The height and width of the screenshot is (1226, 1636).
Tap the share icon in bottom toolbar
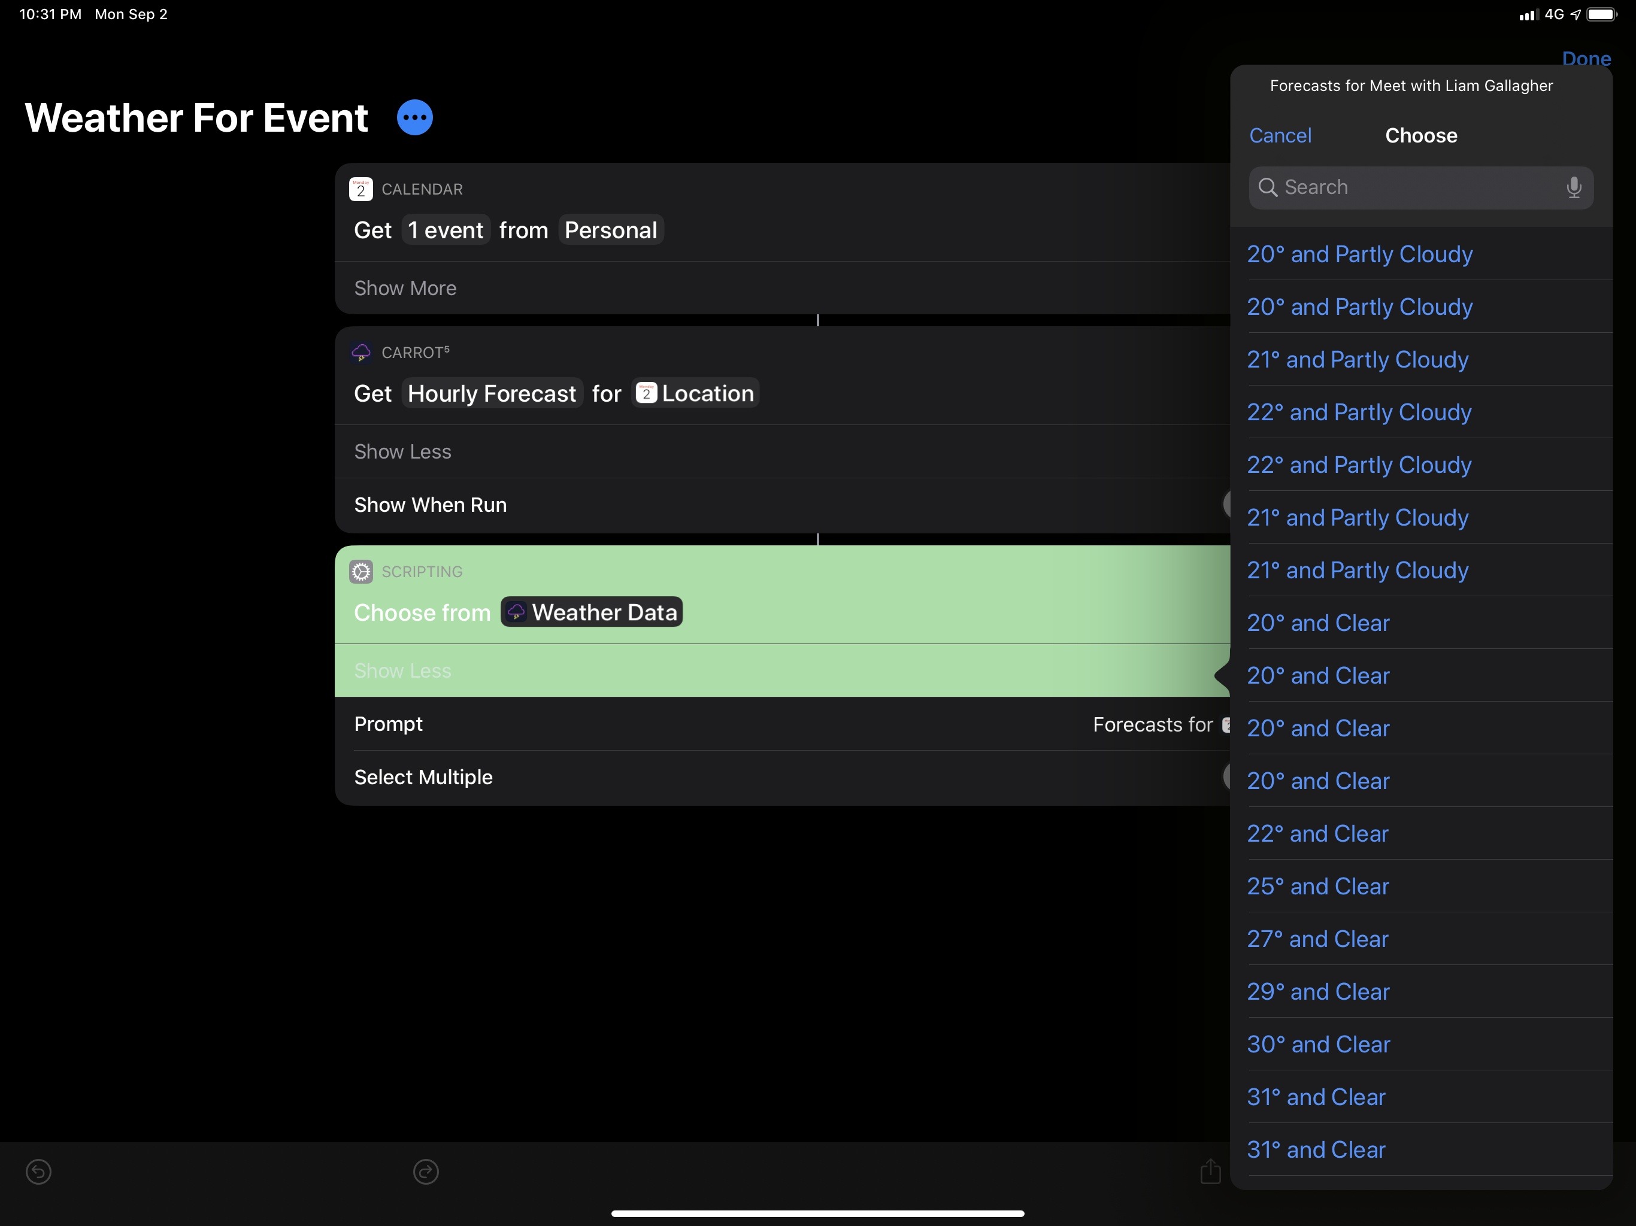pyautogui.click(x=1210, y=1172)
